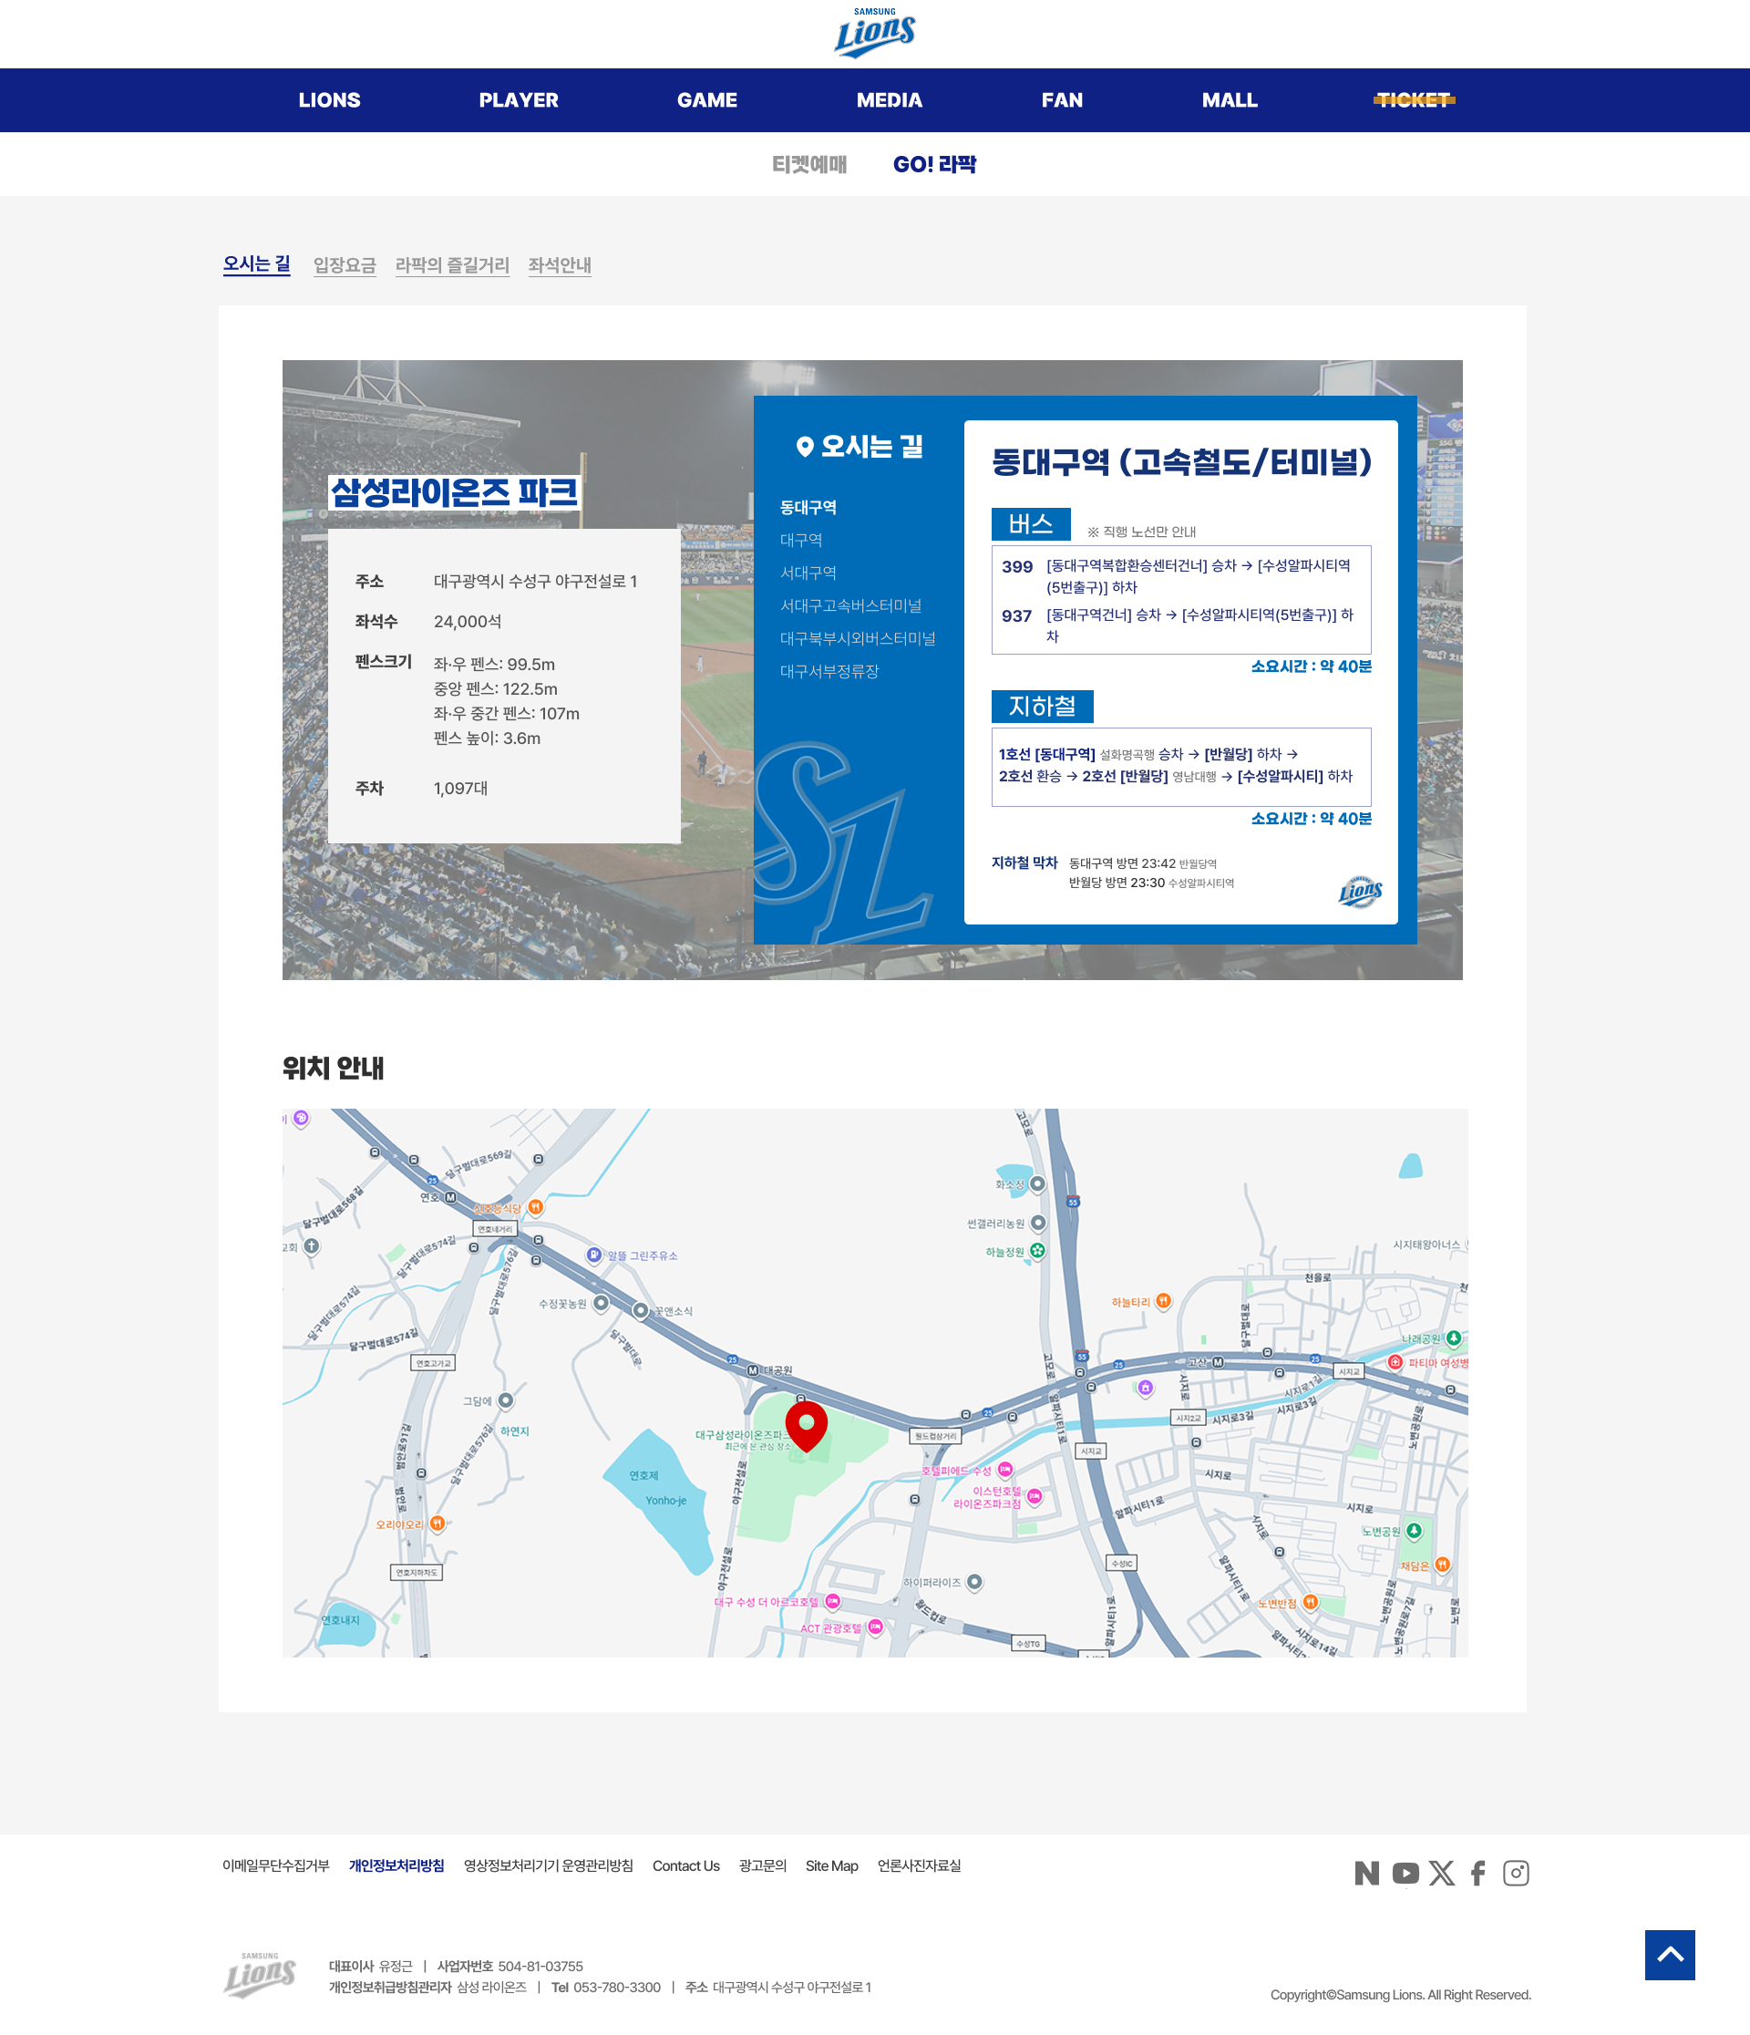Screen dimensions: 1750x2035
Task: Switch to the 좌석안내 tab
Action: (x=559, y=265)
